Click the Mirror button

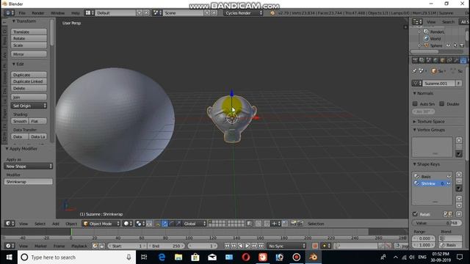[x=29, y=54]
